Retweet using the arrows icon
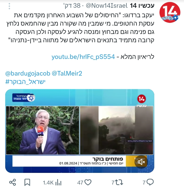Viewport: 184px width, 189px height. pos(119,182)
